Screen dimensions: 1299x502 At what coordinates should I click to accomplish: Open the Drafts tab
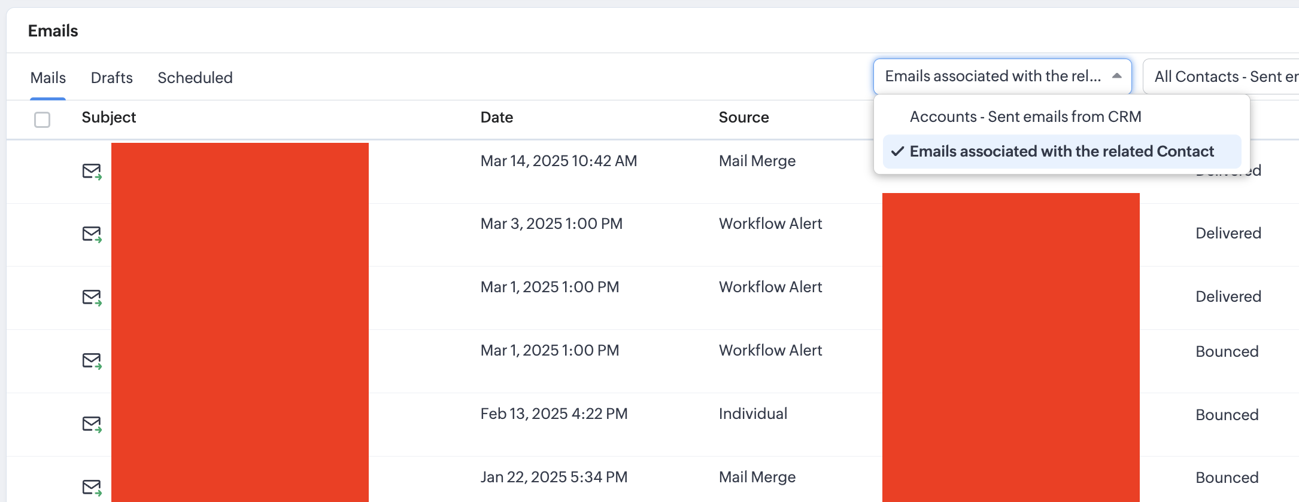pyautogui.click(x=112, y=78)
